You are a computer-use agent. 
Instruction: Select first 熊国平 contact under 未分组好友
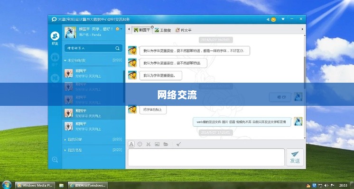click(x=93, y=73)
